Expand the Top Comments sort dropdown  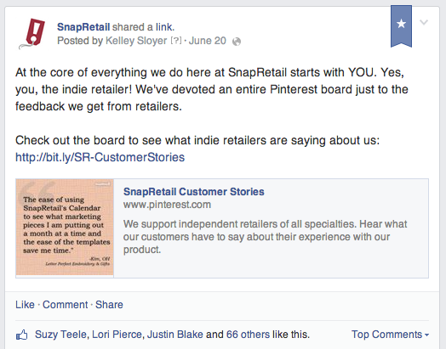pos(390,335)
